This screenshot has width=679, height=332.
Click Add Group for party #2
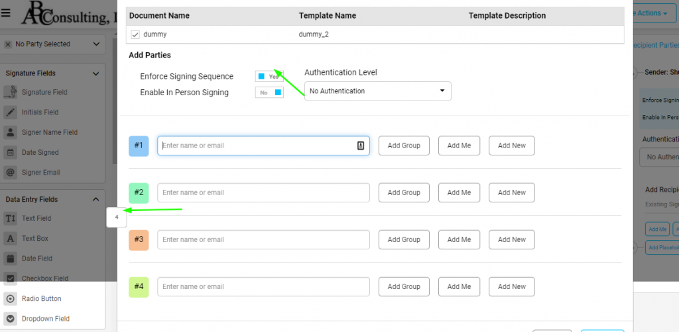(404, 192)
